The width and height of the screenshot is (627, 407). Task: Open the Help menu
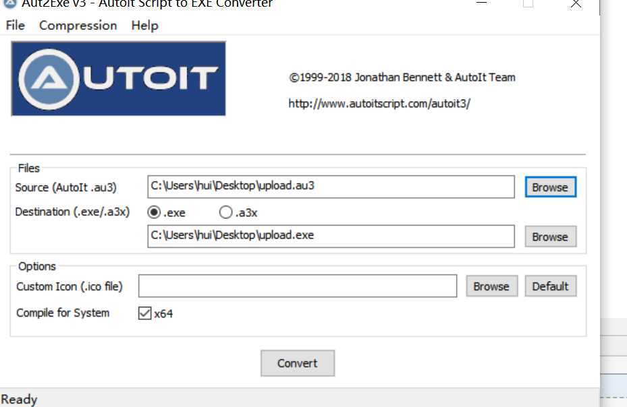pos(144,26)
